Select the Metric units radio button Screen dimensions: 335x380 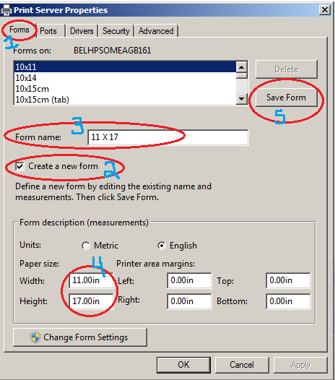tap(86, 246)
